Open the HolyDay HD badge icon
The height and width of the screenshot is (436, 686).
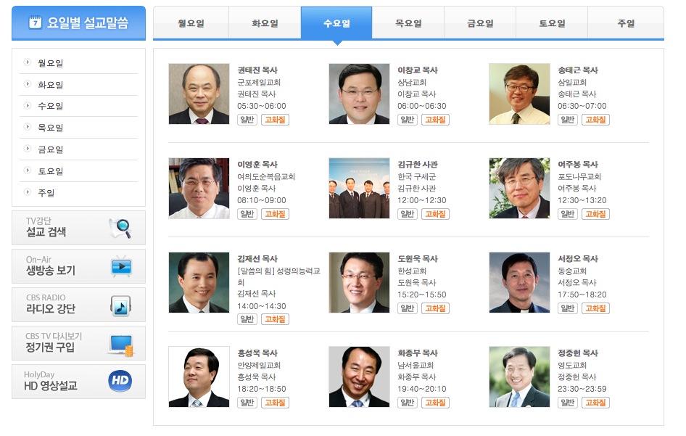pyautogui.click(x=120, y=381)
